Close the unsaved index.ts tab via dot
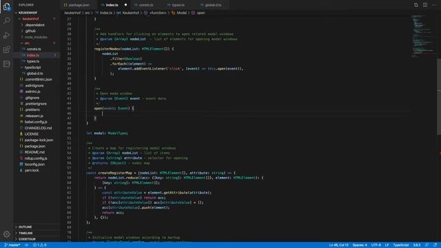Viewport: 441px width, 248px height. pos(125,5)
